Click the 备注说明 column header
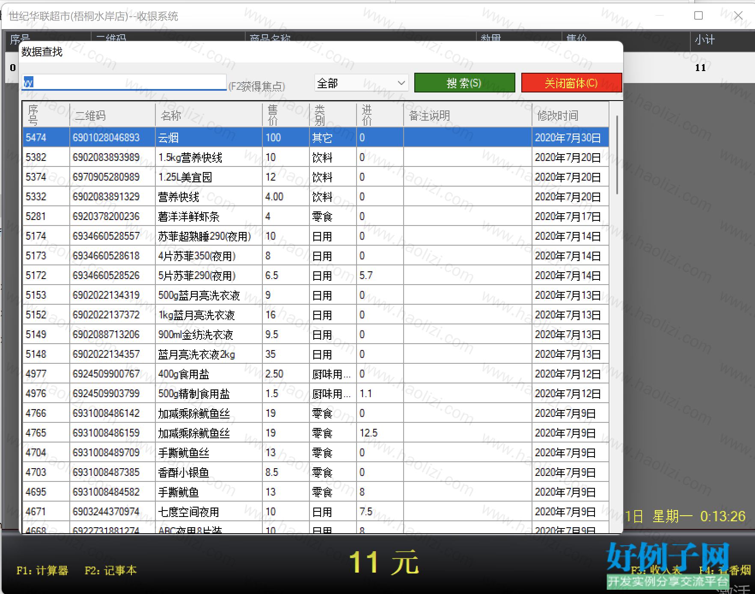 pyautogui.click(x=467, y=115)
